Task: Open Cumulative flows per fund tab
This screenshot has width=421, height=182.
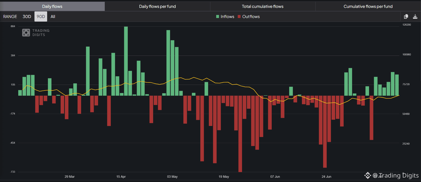Action: pyautogui.click(x=368, y=6)
